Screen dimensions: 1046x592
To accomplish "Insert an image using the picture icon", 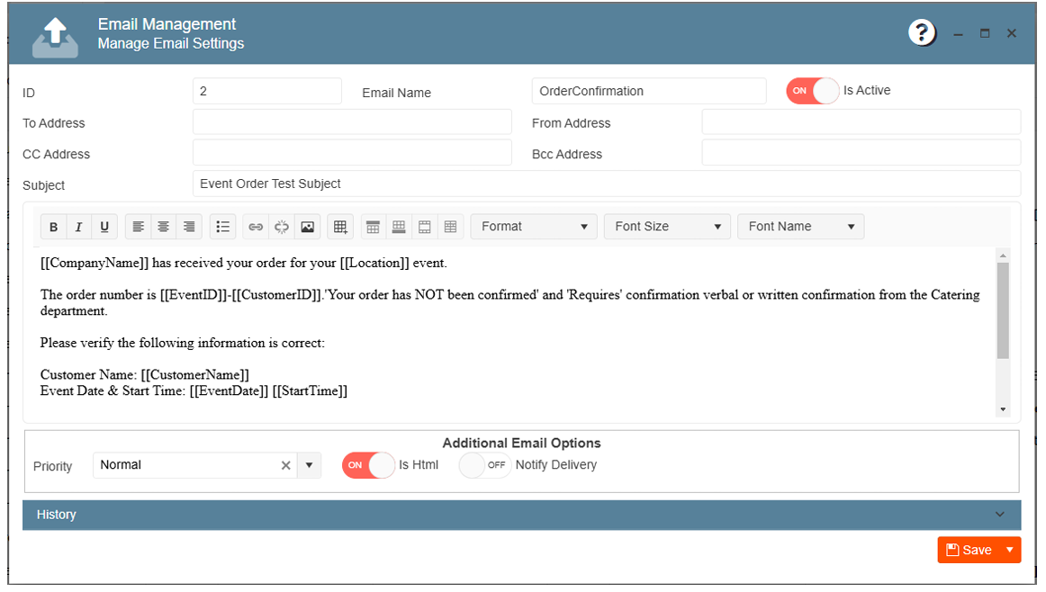I will click(308, 228).
